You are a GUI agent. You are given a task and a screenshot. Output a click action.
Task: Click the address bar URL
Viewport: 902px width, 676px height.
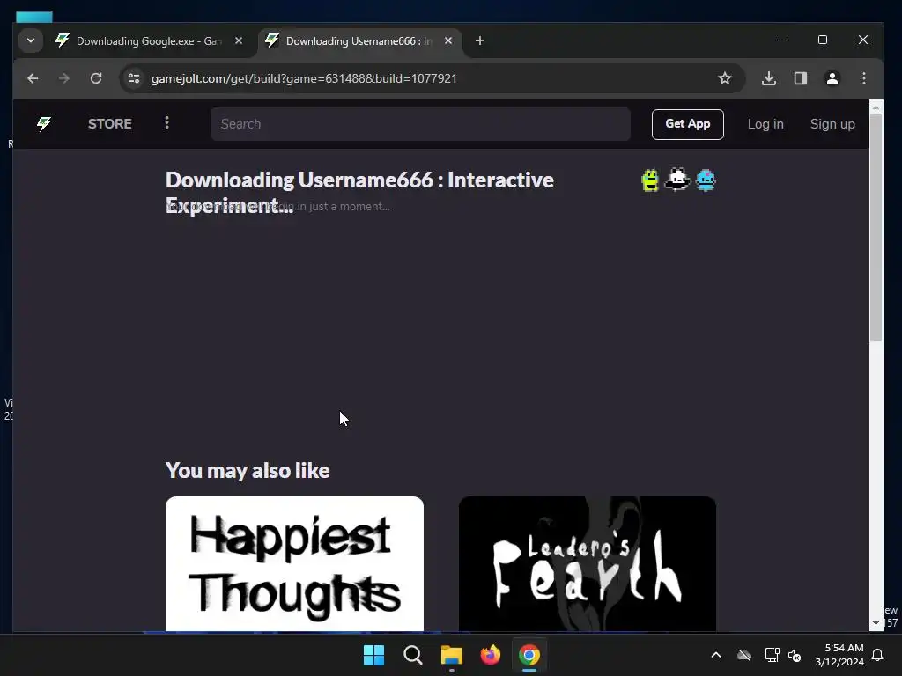click(304, 78)
